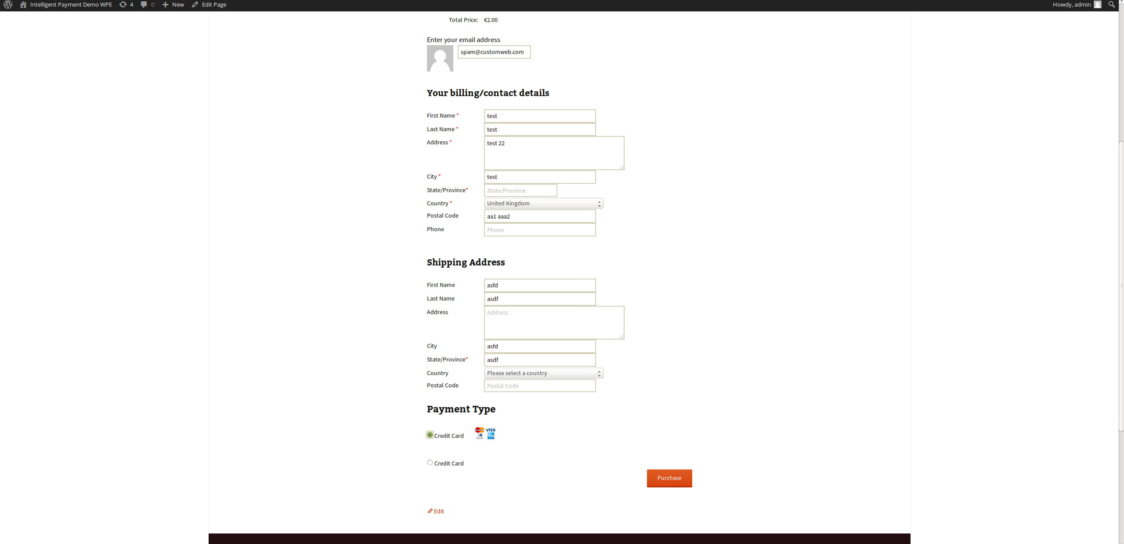Click the admin bar search icon
The height and width of the screenshot is (544, 1124).
pyautogui.click(x=1112, y=5)
